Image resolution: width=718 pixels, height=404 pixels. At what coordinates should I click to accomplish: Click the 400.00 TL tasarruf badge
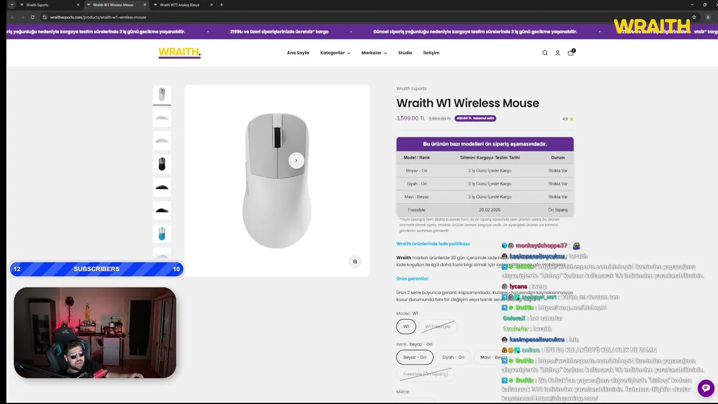click(x=475, y=118)
